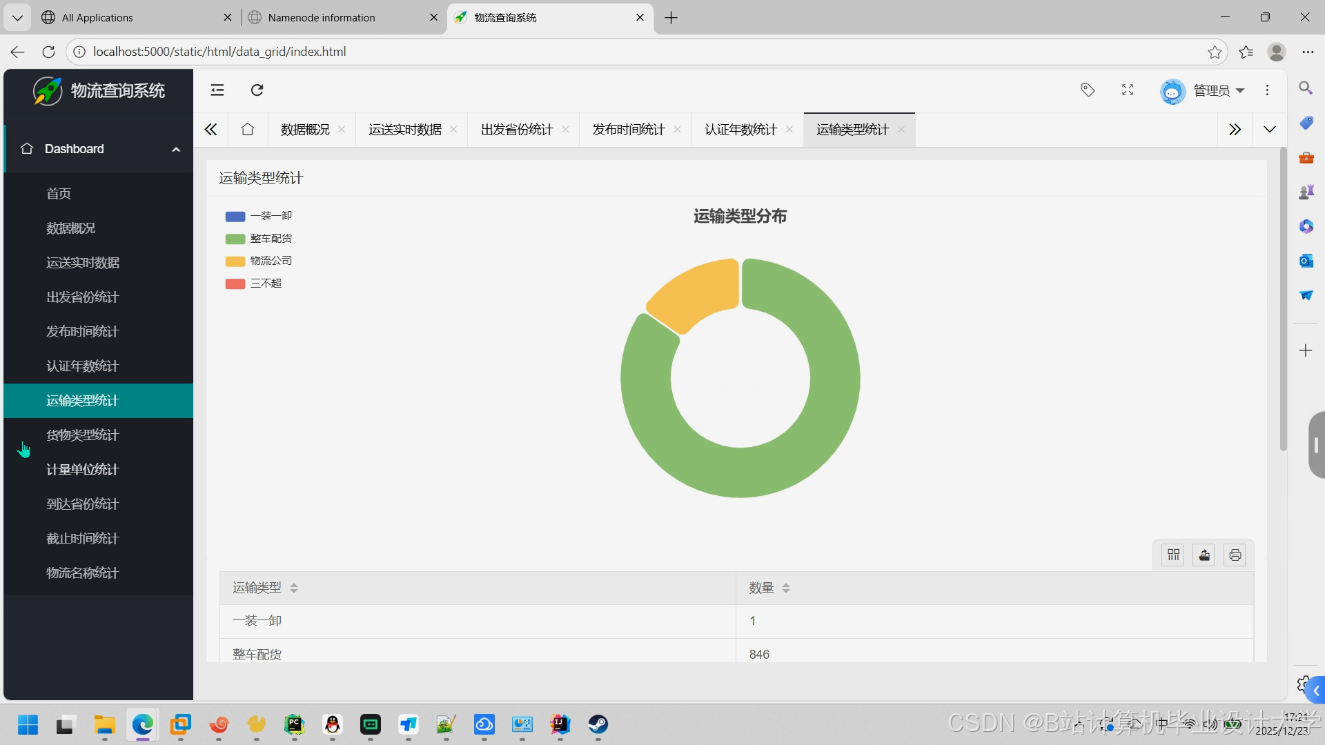Click the table export icon
Screen dimensions: 1325x745
tap(1204, 555)
